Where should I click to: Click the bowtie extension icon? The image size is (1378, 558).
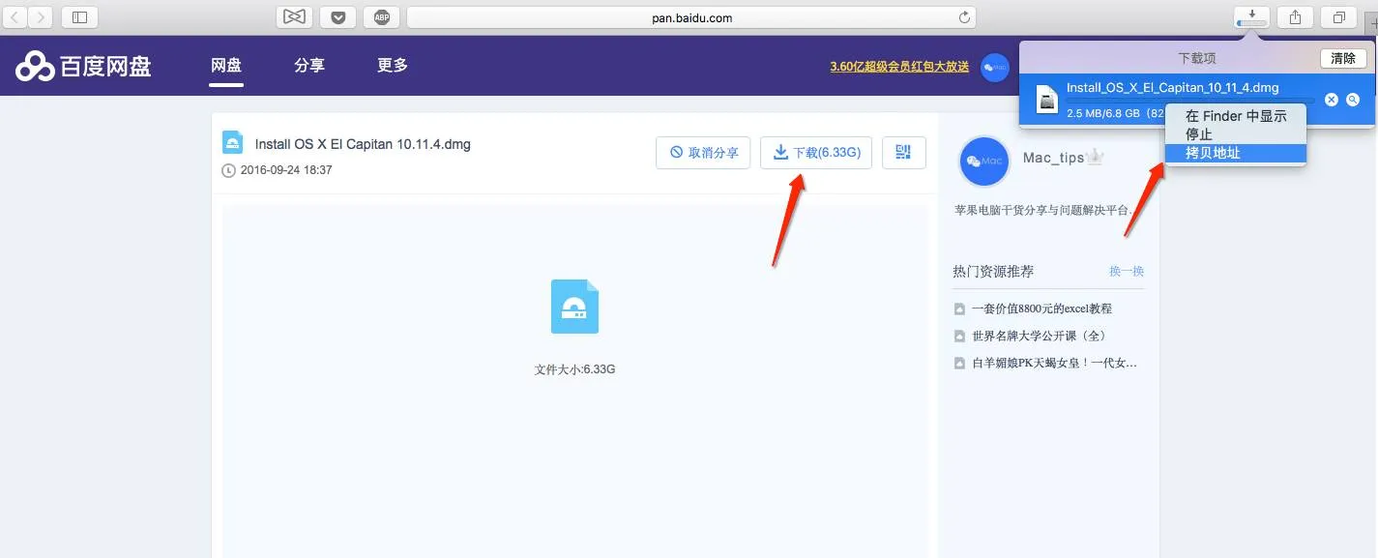click(x=294, y=16)
